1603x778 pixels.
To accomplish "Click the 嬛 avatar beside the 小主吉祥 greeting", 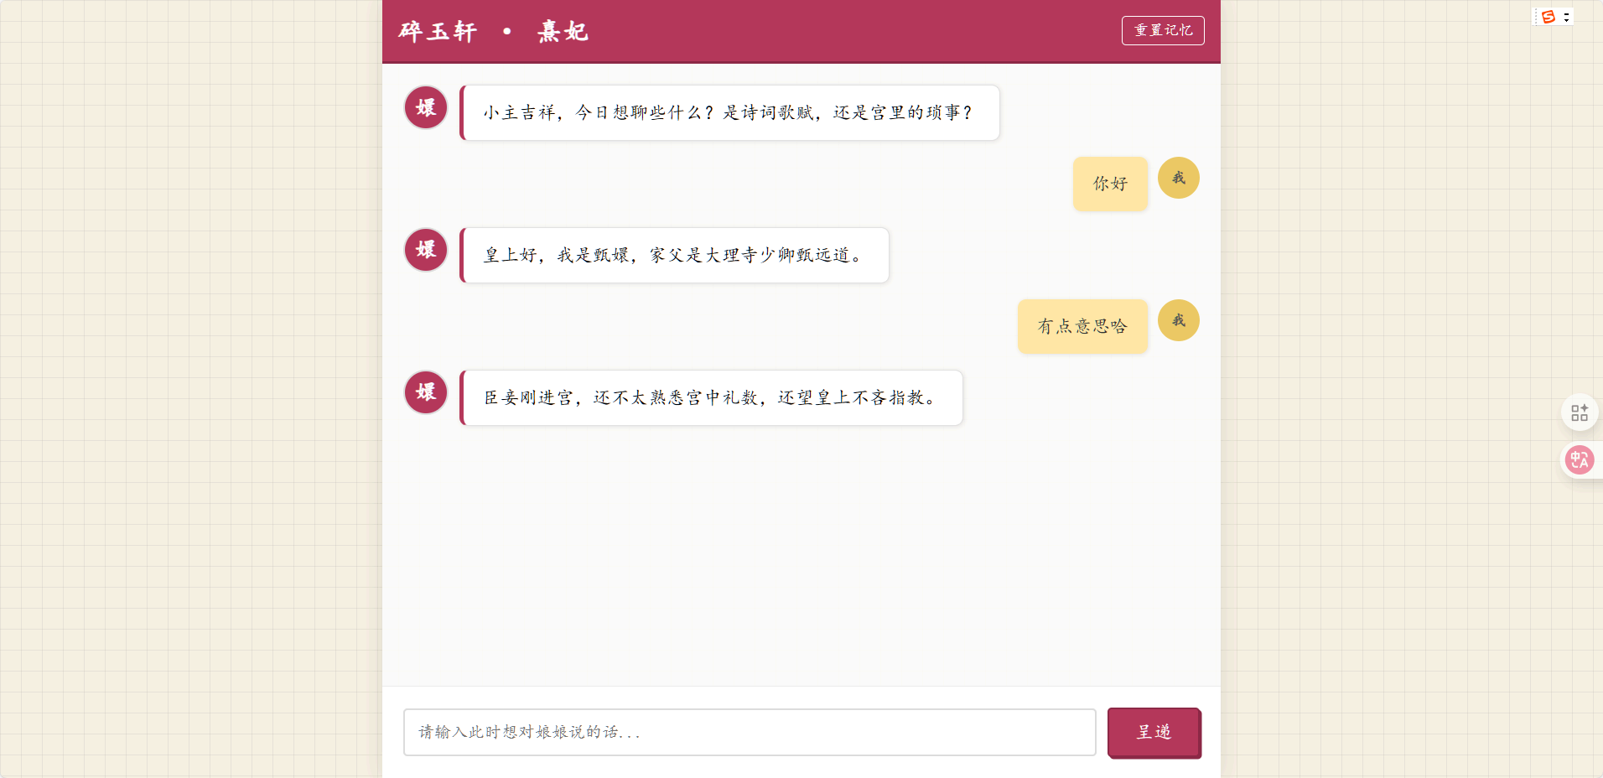I will pyautogui.click(x=426, y=107).
